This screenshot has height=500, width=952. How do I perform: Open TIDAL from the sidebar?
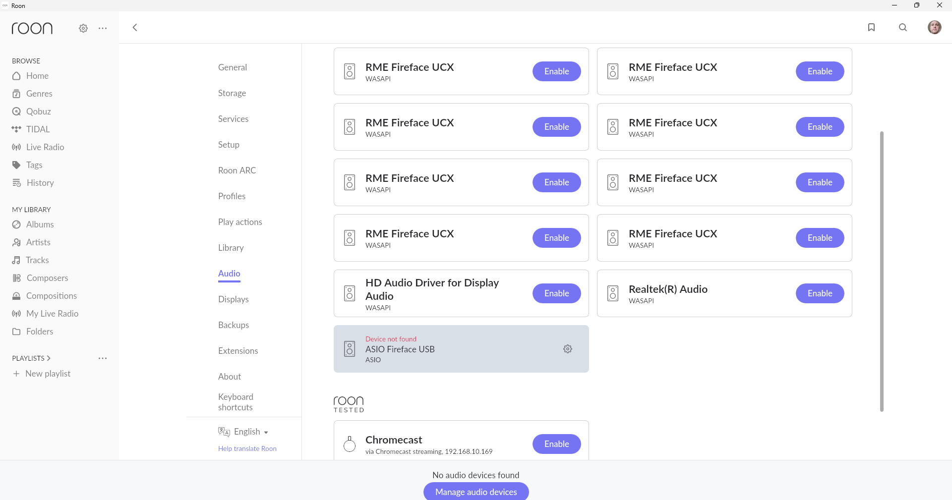click(38, 129)
